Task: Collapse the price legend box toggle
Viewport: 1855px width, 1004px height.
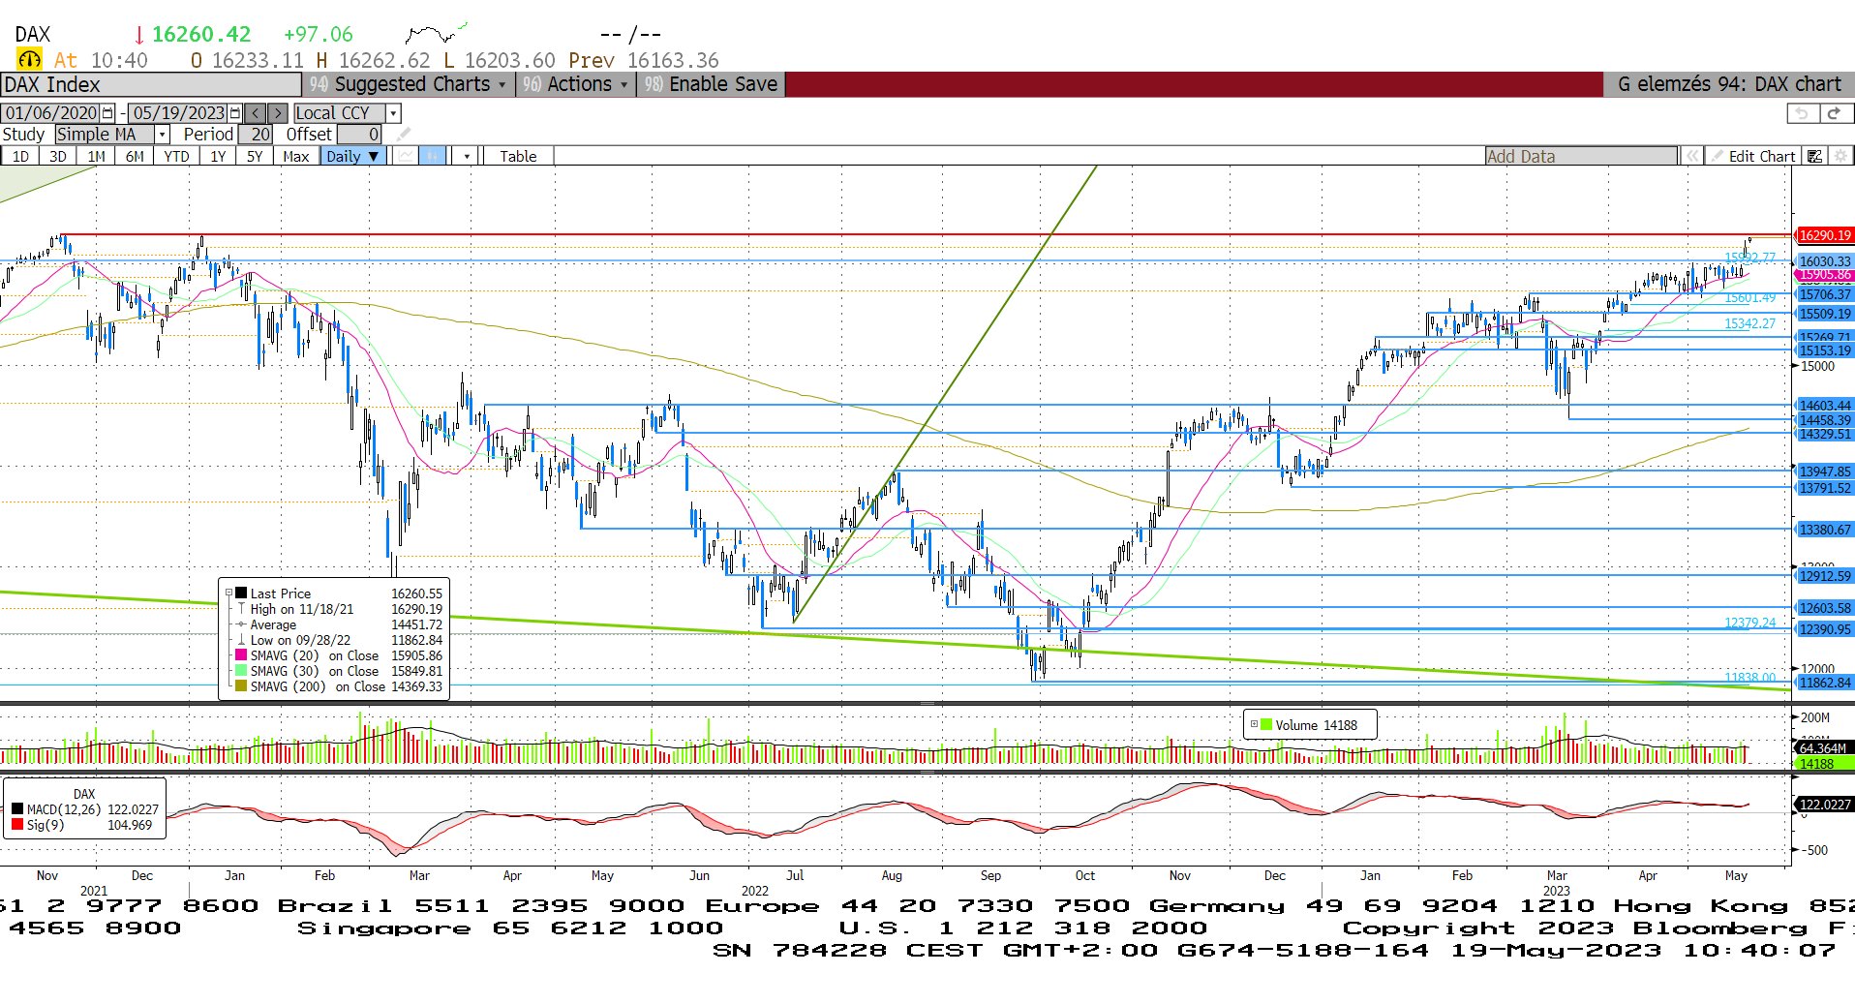Action: click(229, 593)
